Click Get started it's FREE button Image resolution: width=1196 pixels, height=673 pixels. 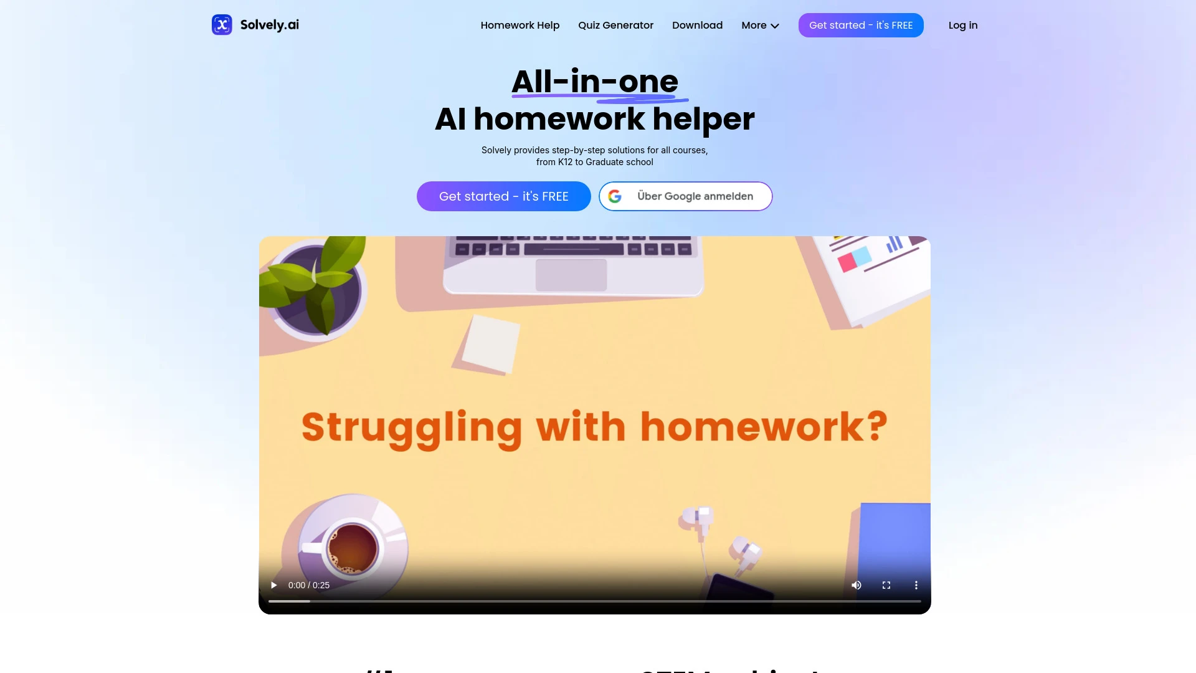(x=503, y=196)
